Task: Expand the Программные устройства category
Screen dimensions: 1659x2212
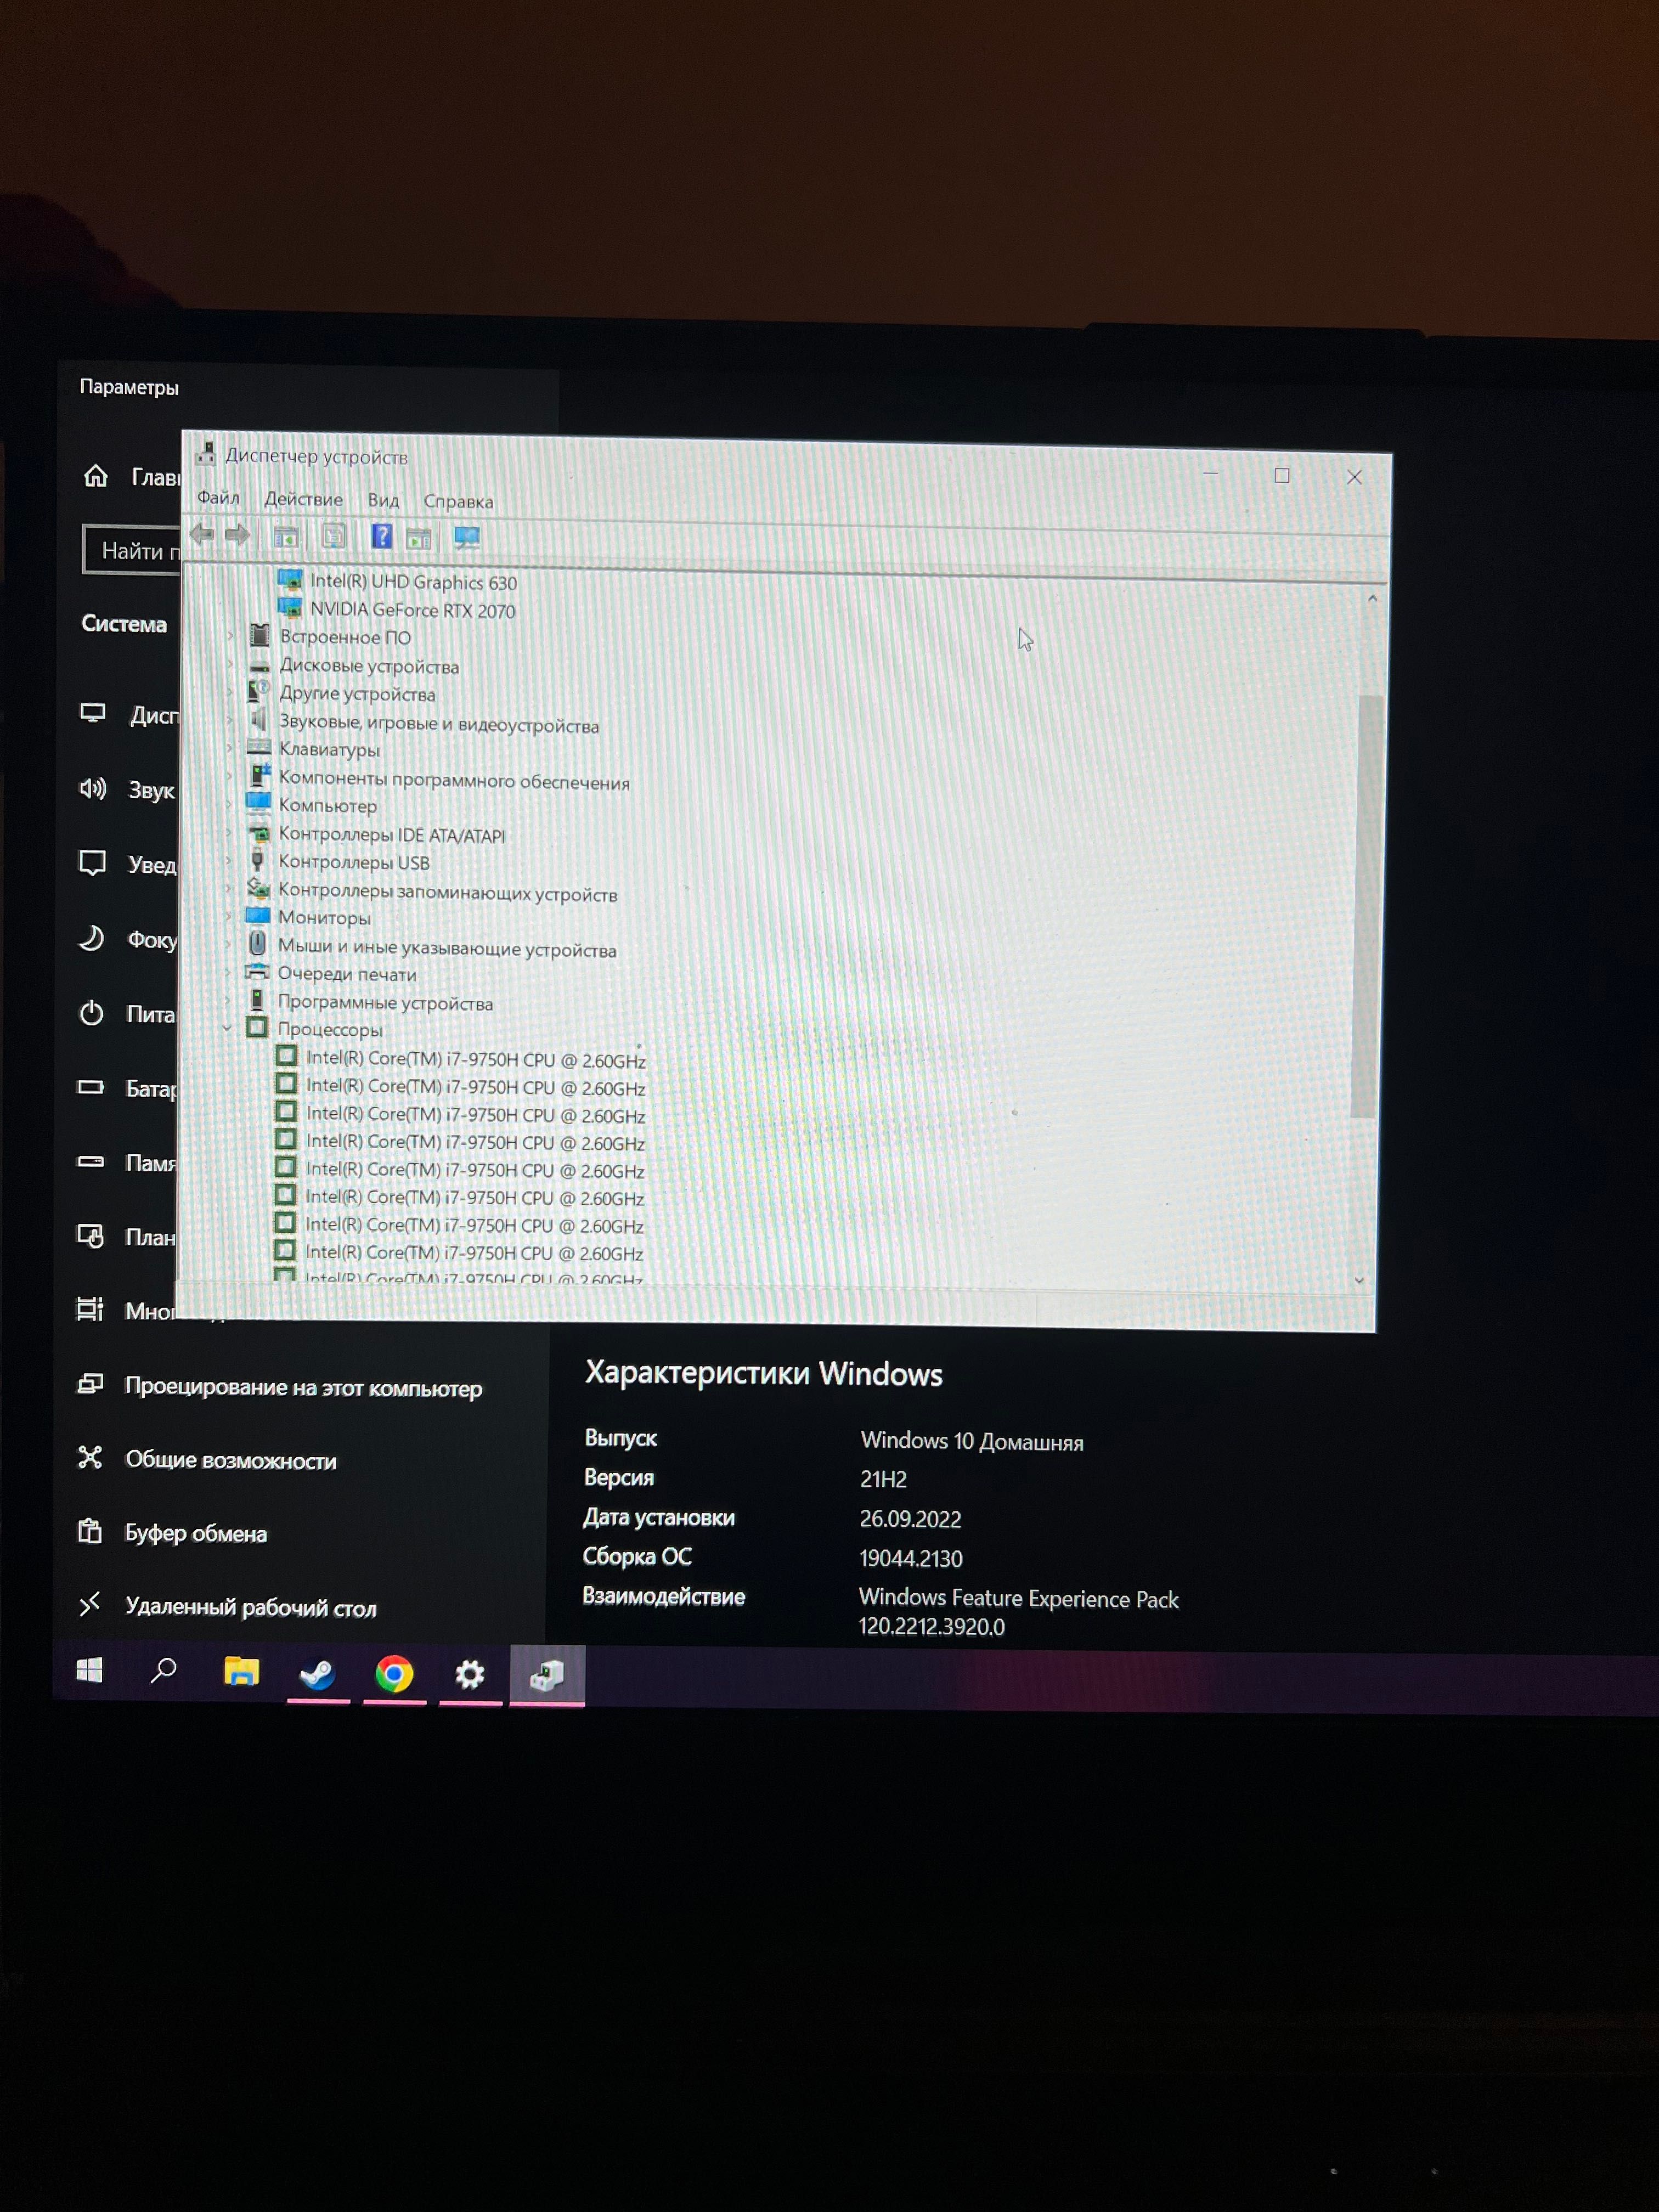Action: tap(228, 1000)
